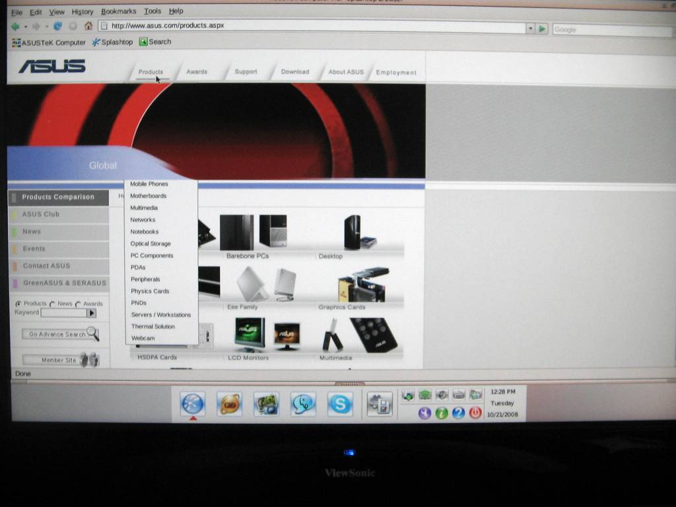Open the ASUSTeK Computer bookmark
The image size is (676, 507).
[49, 42]
